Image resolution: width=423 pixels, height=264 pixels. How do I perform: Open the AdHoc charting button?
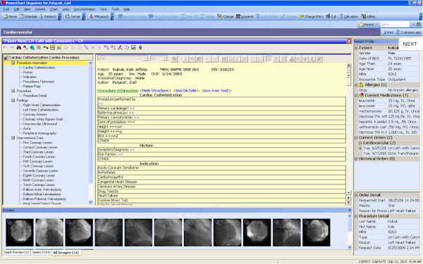(x=369, y=17)
